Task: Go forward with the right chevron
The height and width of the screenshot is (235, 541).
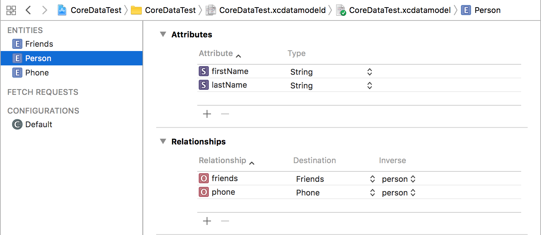Action: [44, 10]
